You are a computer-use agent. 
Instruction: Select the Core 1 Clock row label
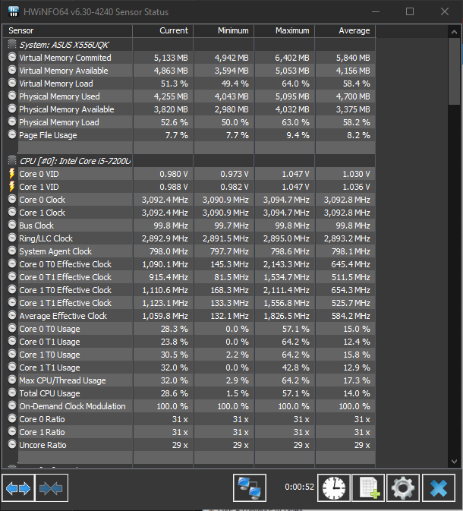tap(42, 213)
